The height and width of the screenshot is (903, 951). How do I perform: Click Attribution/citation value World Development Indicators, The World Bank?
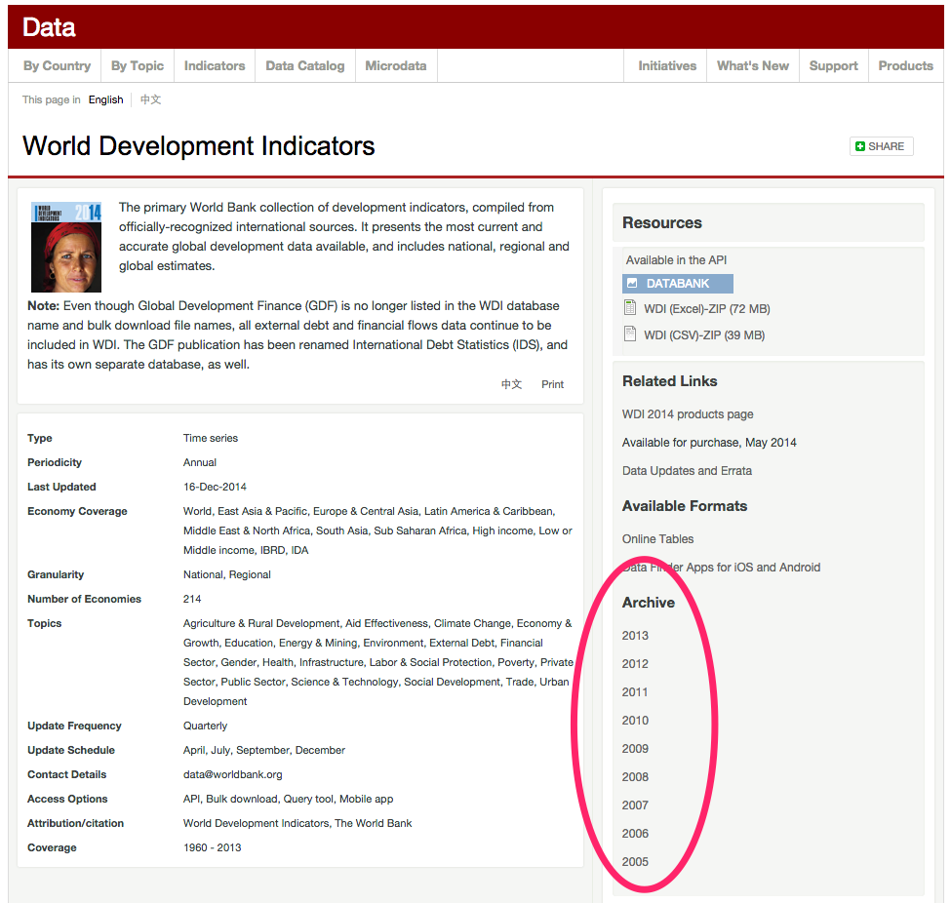pyautogui.click(x=297, y=824)
